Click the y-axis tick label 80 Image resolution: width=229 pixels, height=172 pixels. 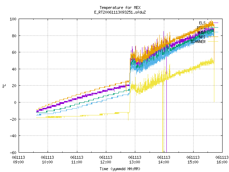point(14,36)
